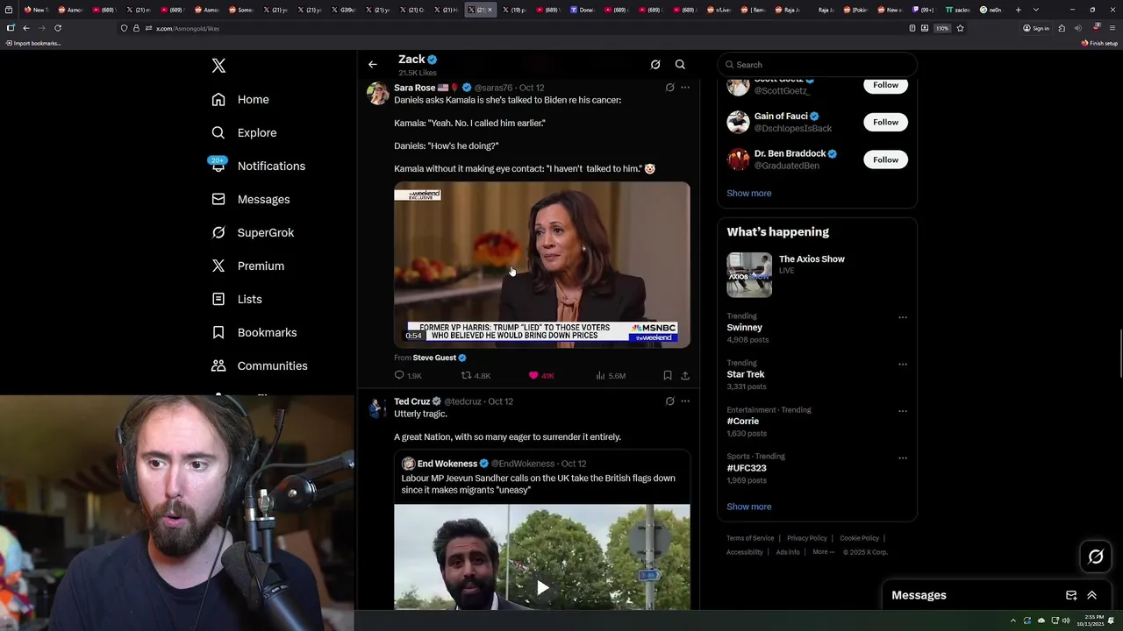Click new message icon in Messages drawer
Viewport: 1123px width, 631px height.
tap(1071, 595)
